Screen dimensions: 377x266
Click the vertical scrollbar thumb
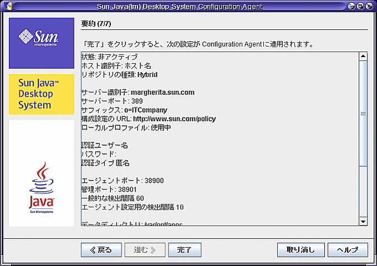coord(363,114)
